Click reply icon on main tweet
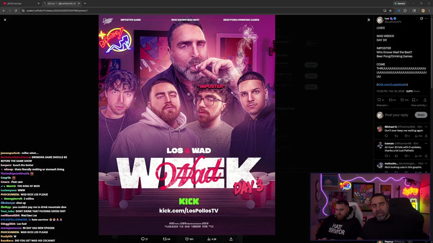 [x=379, y=100]
